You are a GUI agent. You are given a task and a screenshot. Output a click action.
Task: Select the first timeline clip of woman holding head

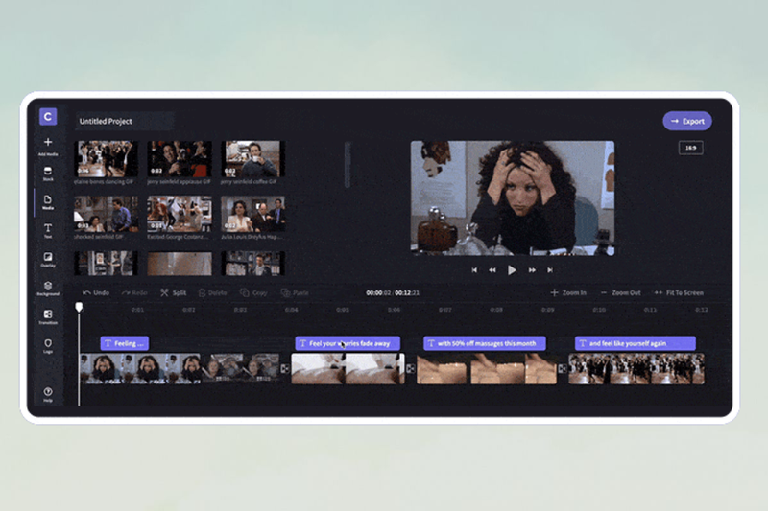click(140, 368)
